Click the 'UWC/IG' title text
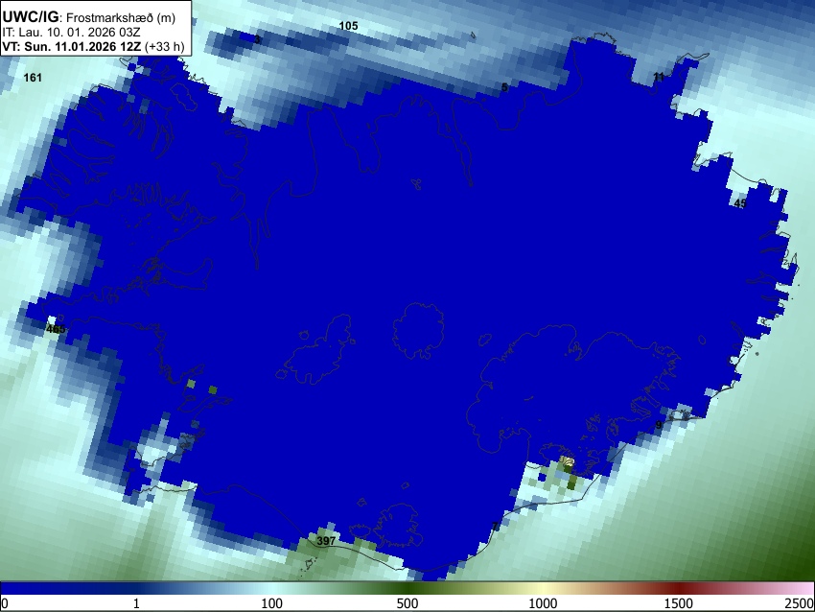The height and width of the screenshot is (612, 815). 30,17
